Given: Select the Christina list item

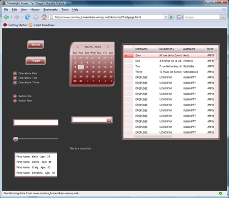Looking at the screenshot, I should click(36, 173).
